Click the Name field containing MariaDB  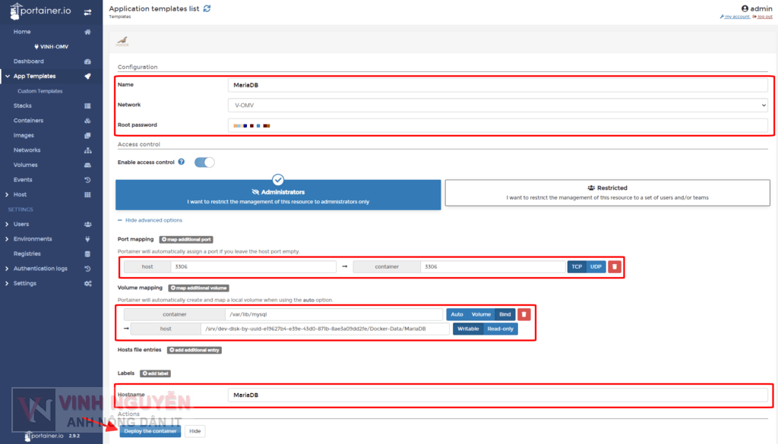click(500, 85)
